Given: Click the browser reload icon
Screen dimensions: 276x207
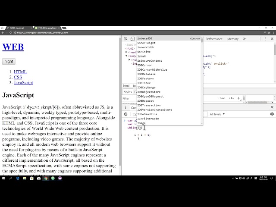Looking at the screenshot, I should pyautogui.click(x=10, y=33).
